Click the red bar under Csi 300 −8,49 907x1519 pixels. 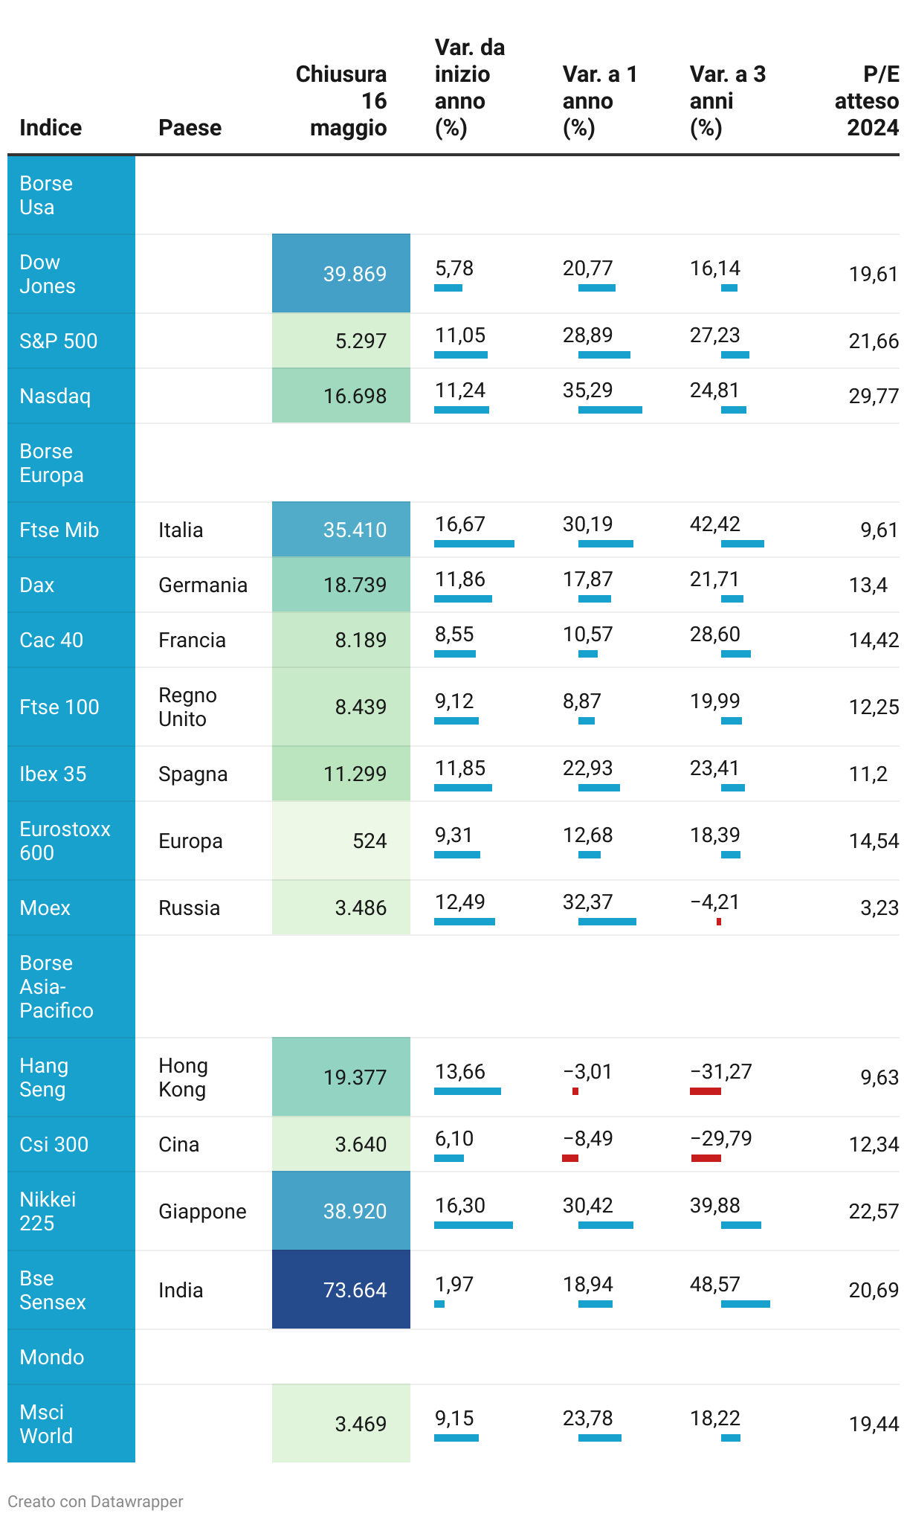tap(570, 1158)
